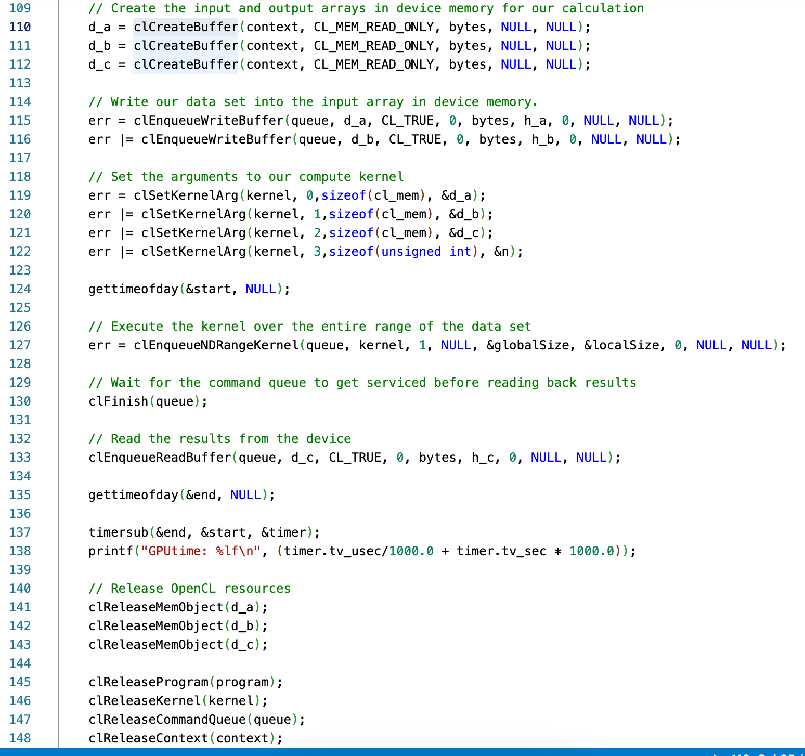Click line number 148 in the gutter
This screenshot has width=805, height=756.
tap(20, 738)
